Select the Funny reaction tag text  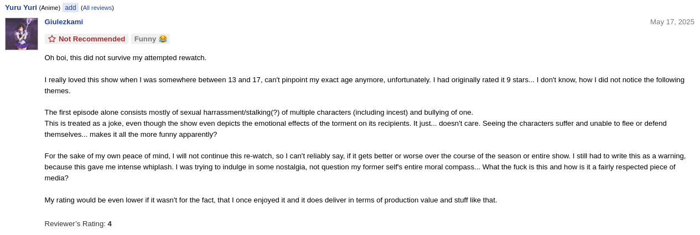(x=145, y=39)
